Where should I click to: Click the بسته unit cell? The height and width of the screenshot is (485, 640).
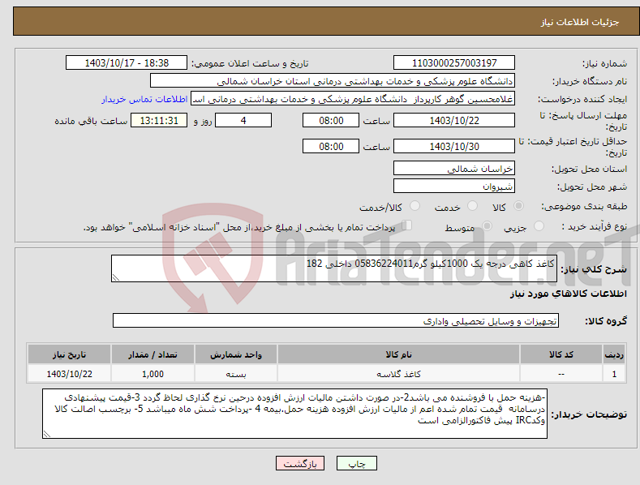tap(236, 374)
